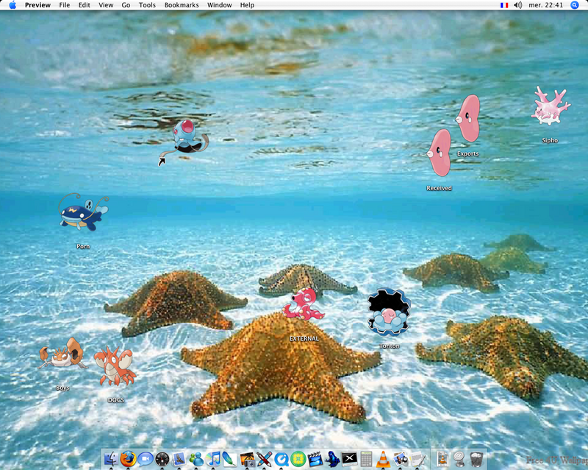Open the French flag input menu

pyautogui.click(x=504, y=5)
